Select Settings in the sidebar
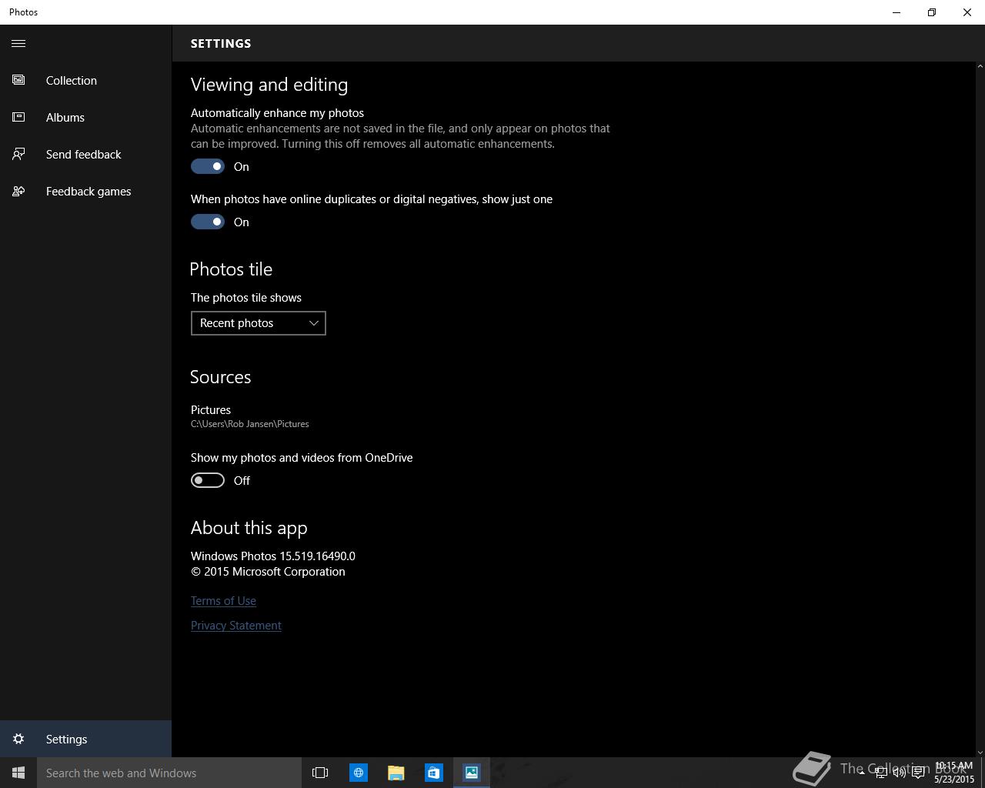 point(85,739)
